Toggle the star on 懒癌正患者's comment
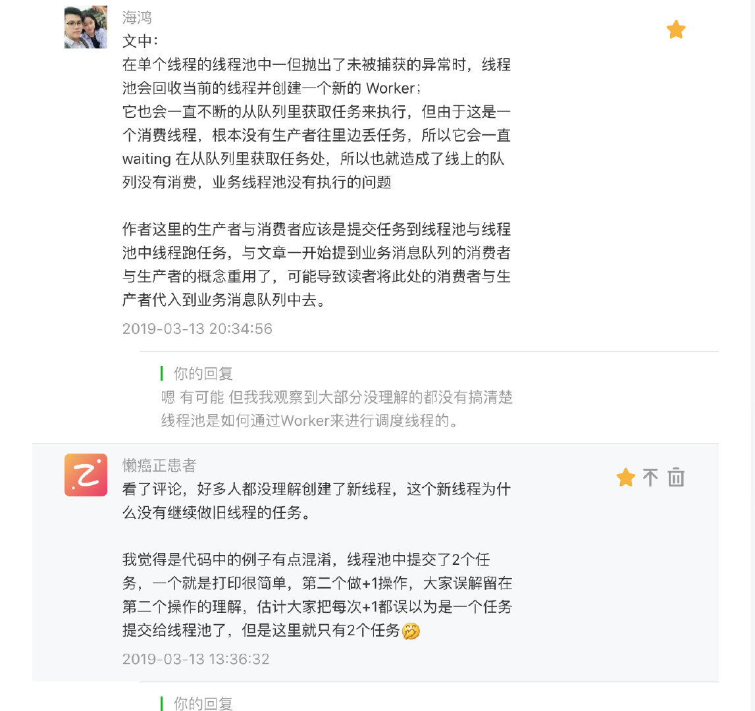Image resolution: width=755 pixels, height=711 pixels. tap(625, 477)
